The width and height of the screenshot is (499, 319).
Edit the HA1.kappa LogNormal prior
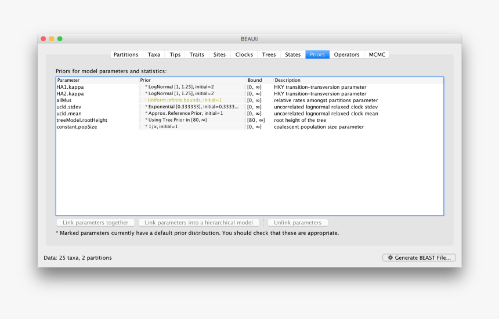click(x=192, y=87)
